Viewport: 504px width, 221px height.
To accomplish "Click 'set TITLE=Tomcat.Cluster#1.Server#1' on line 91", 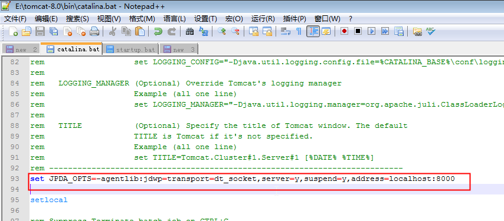I will (217, 157).
